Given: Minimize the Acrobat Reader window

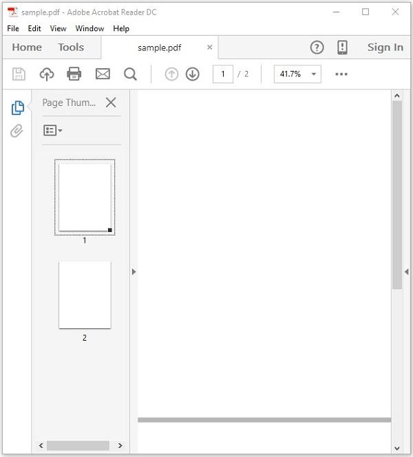Looking at the screenshot, I should (x=337, y=12).
